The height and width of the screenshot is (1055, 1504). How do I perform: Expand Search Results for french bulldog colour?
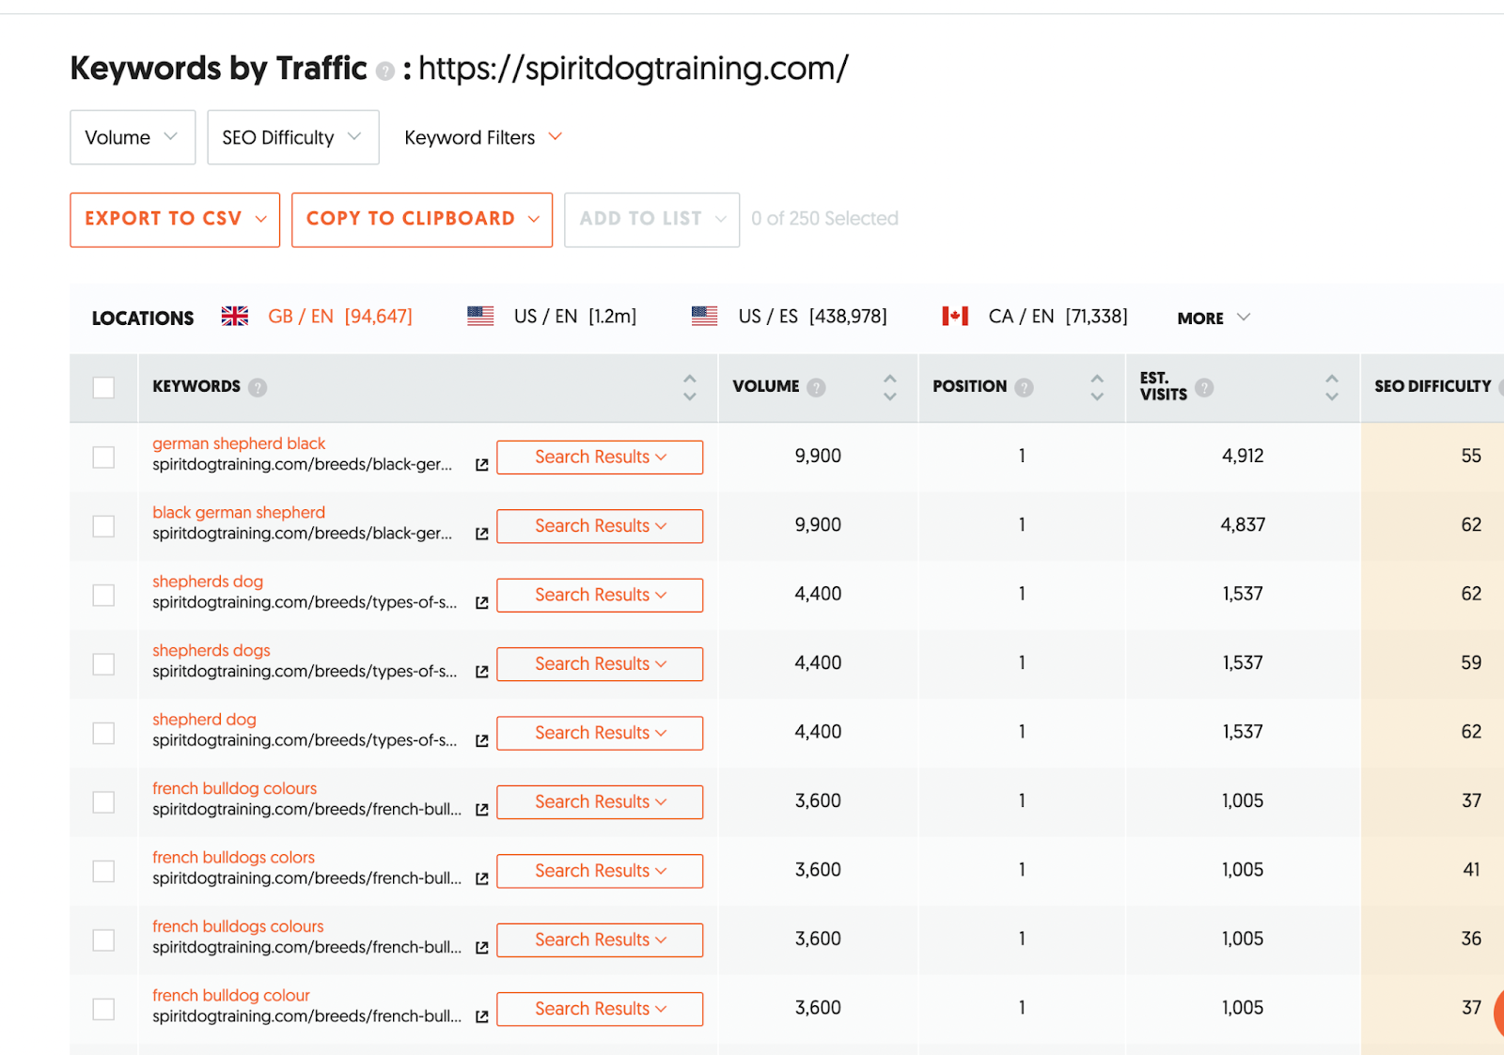600,1009
